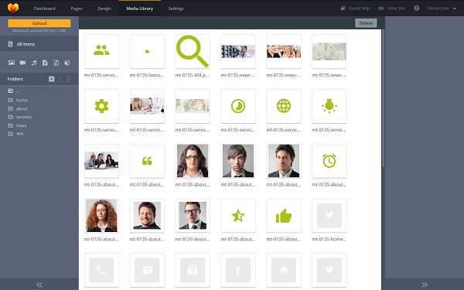This screenshot has width=464, height=290.
Task: Filter media by audio icon
Action: 34,63
